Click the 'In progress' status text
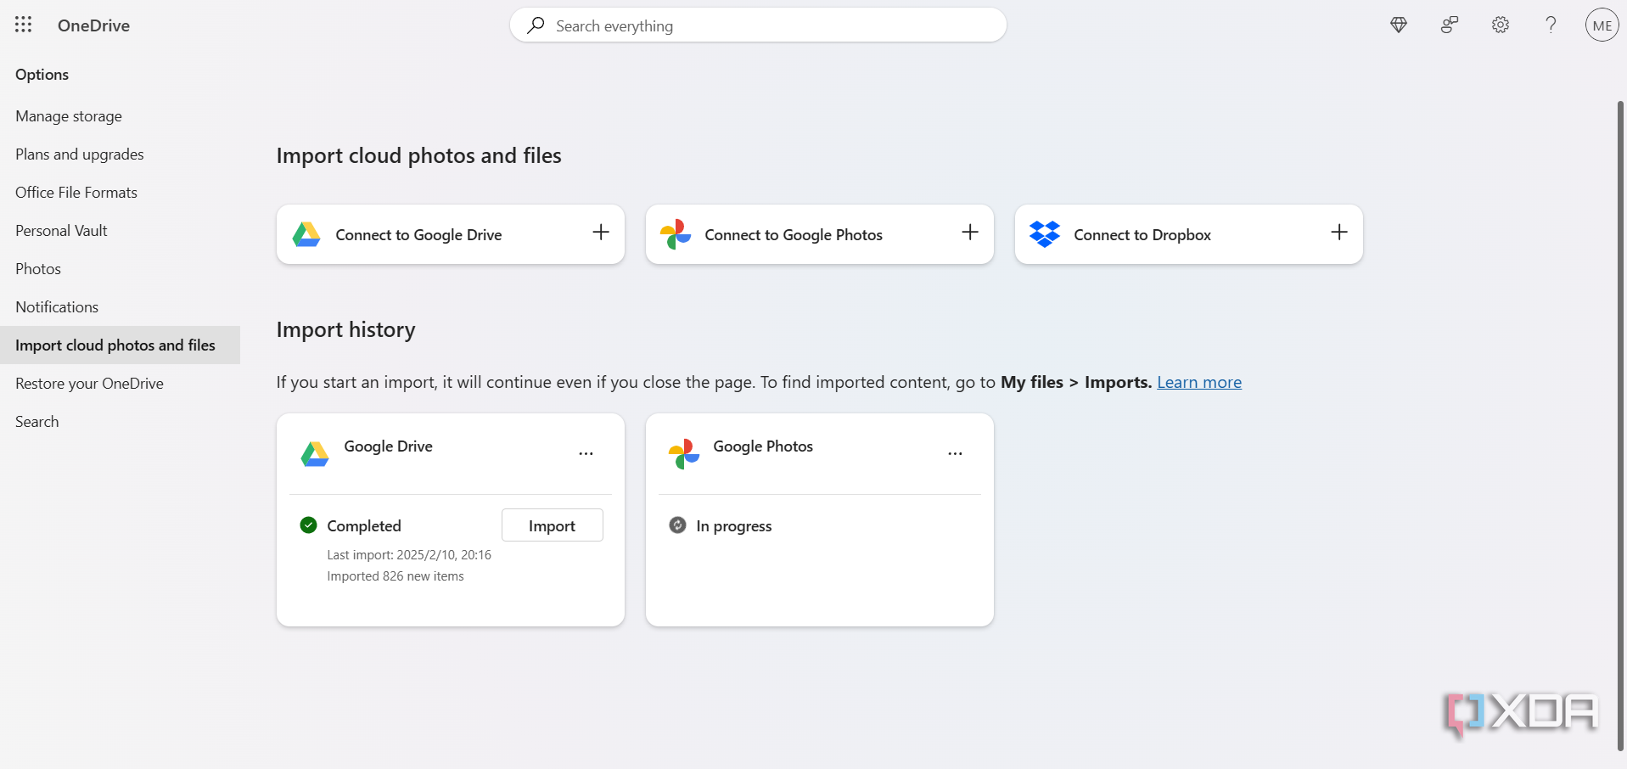This screenshot has height=769, width=1627. 734,526
